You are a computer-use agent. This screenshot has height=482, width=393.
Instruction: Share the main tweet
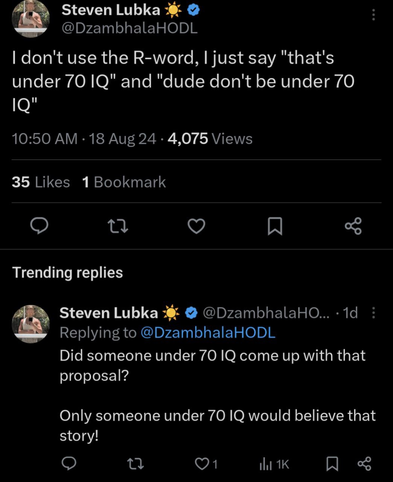click(x=353, y=226)
